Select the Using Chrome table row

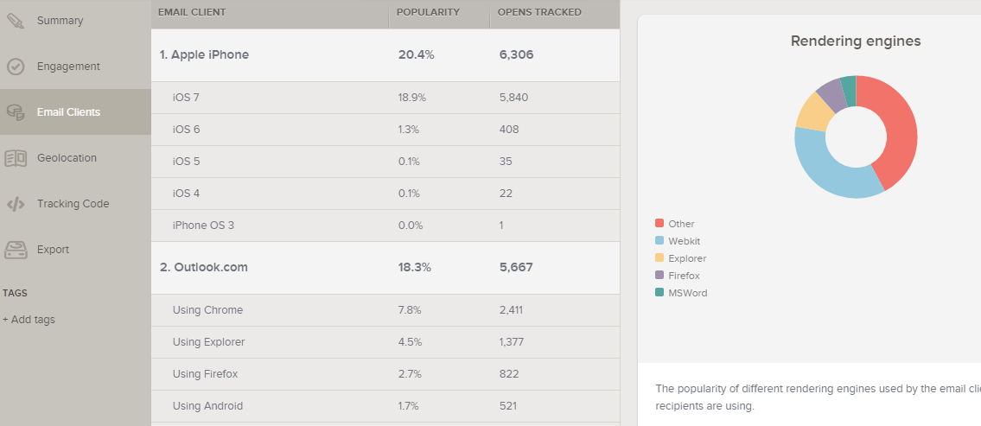(x=385, y=310)
